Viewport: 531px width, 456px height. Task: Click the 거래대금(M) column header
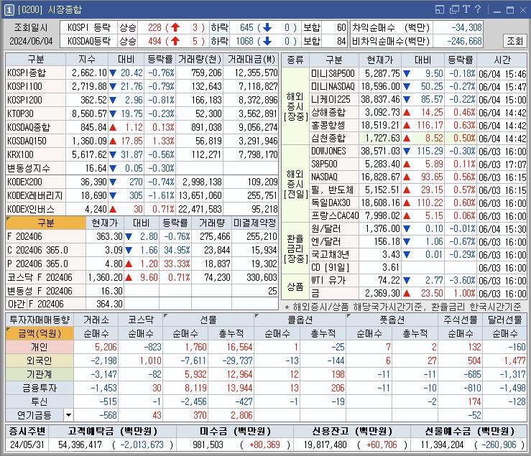click(x=251, y=59)
